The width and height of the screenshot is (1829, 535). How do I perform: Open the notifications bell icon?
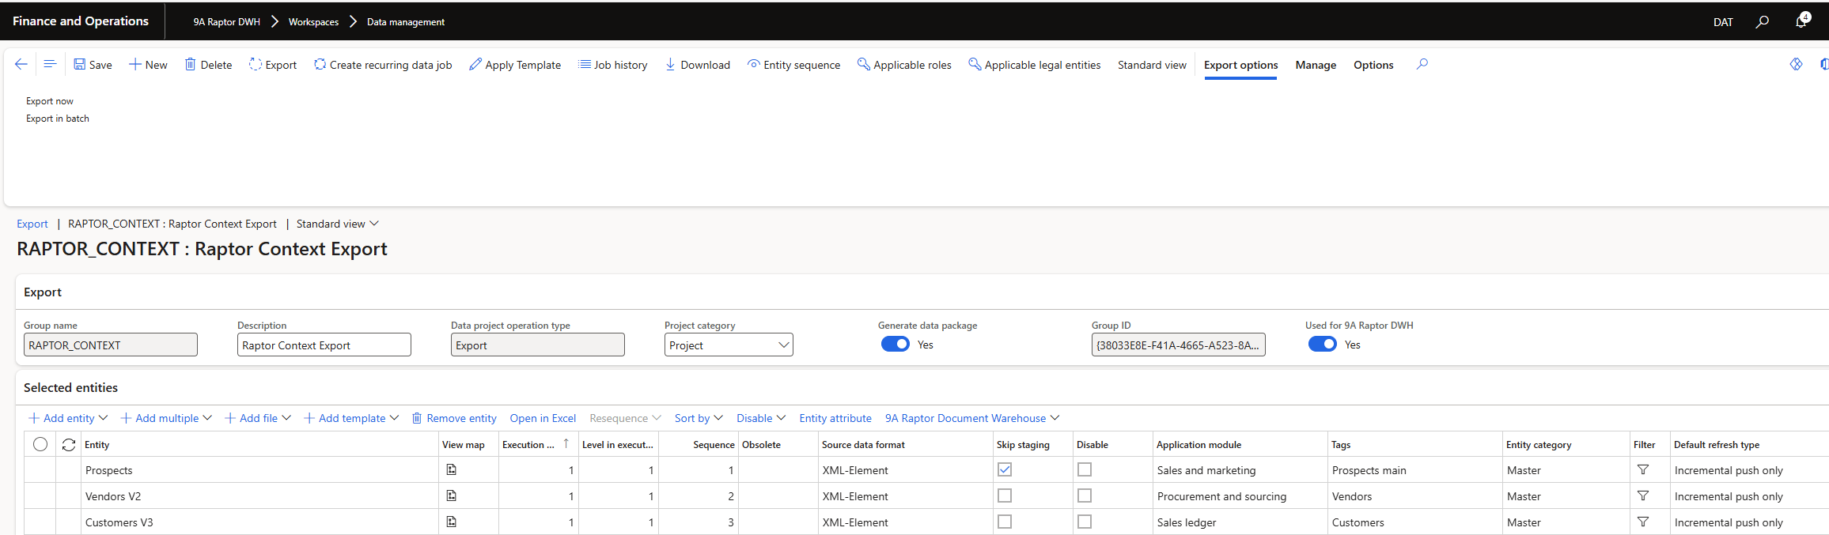click(1801, 21)
